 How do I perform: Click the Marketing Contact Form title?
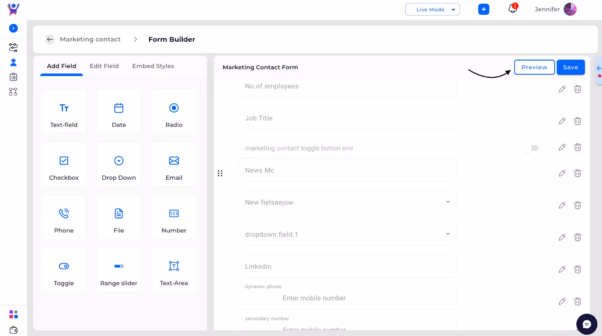(x=260, y=67)
